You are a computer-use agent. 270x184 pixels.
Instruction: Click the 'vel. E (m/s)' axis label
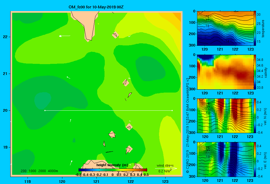[265, 160]
